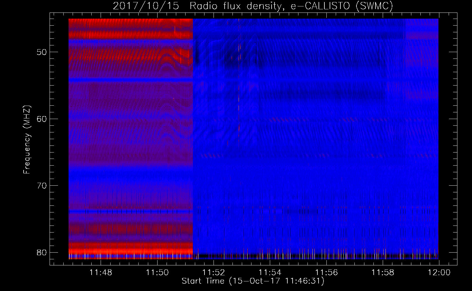This screenshot has height=291, width=472.
Task: Click the 11:48 time tick label
Action: click(101, 273)
